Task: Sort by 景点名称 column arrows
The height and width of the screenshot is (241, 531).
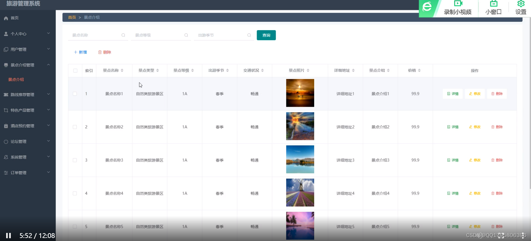Action: (x=122, y=71)
